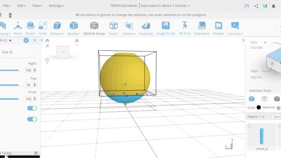Open the File menu

7,6
